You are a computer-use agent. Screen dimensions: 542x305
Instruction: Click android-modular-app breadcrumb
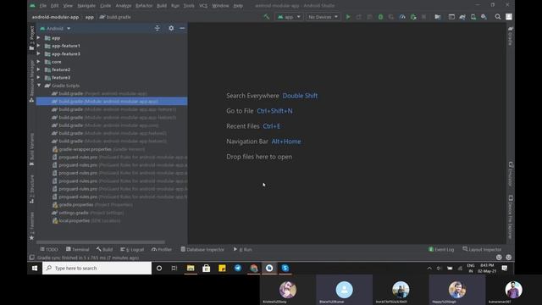click(x=55, y=17)
